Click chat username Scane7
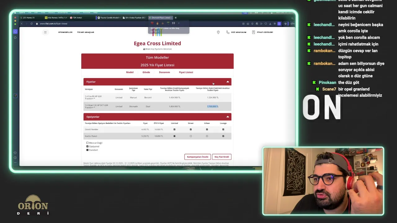397x223 pixels. [329, 89]
